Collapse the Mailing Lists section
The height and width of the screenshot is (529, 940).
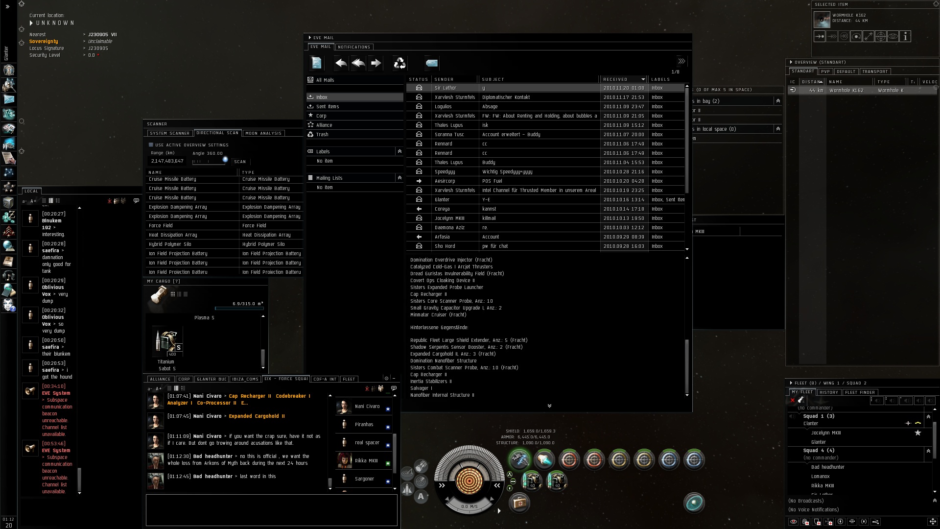[399, 178]
